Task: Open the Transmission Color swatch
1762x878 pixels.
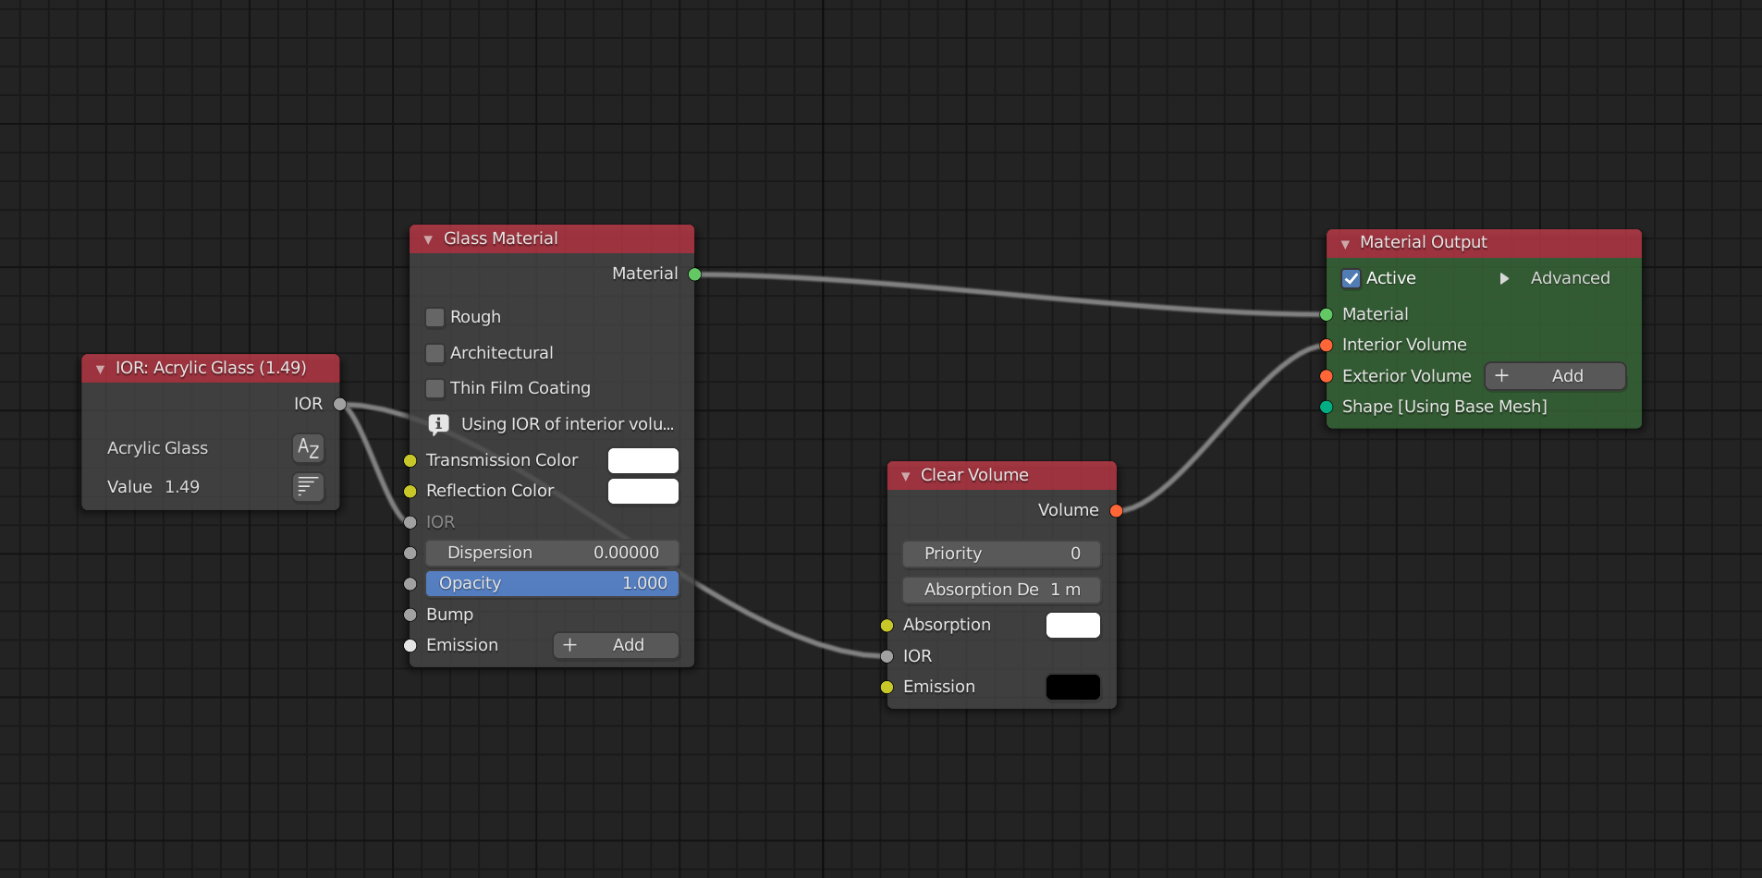Action: tap(642, 460)
